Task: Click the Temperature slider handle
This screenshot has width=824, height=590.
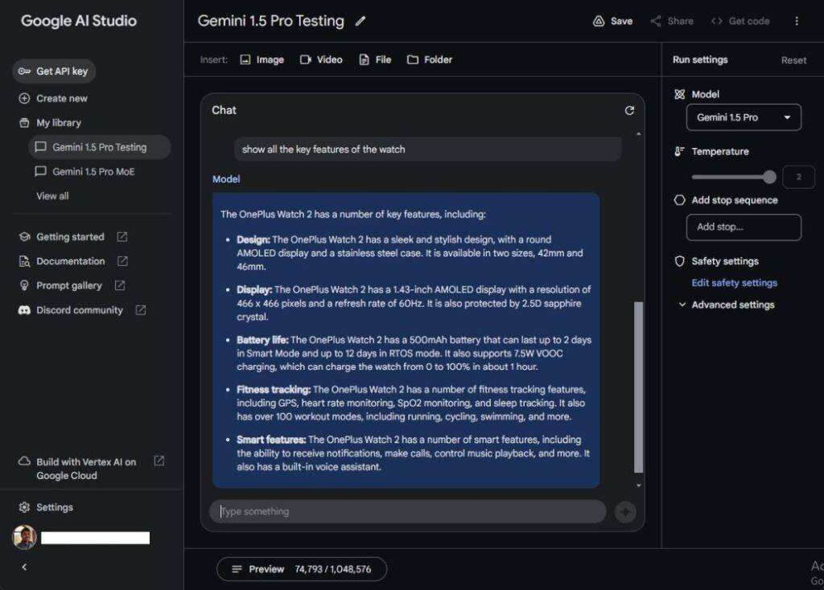Action: coord(770,177)
